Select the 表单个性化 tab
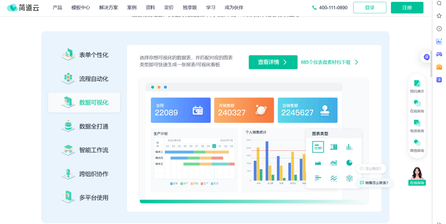Screen dimensions: 446x224 [84, 55]
